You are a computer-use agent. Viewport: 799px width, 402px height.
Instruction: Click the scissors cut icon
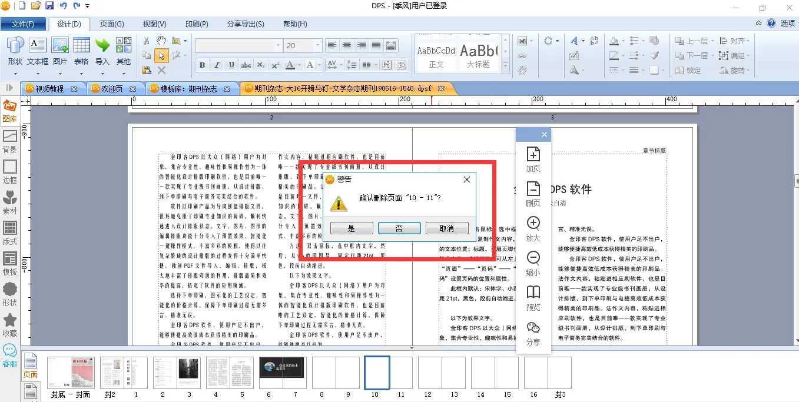pyautogui.click(x=146, y=41)
